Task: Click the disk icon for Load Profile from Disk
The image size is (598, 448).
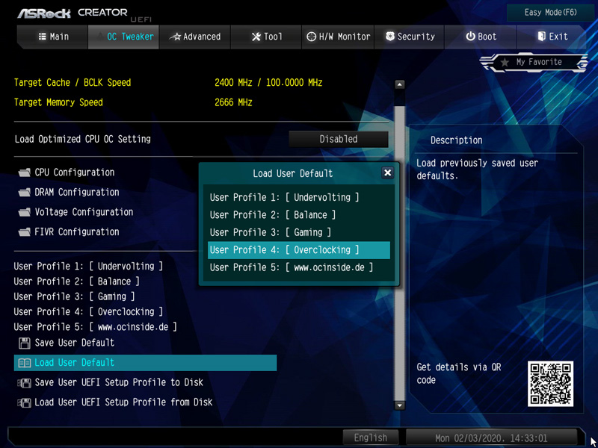Action: (24, 402)
